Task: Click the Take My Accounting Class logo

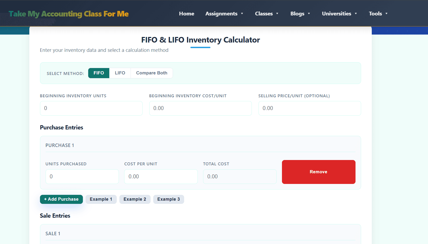Action: pos(68,14)
